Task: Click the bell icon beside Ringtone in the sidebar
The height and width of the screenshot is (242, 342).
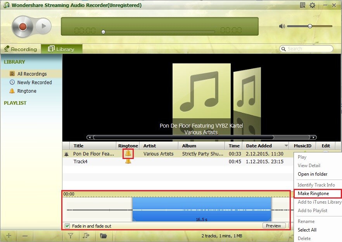Action: pos(12,91)
